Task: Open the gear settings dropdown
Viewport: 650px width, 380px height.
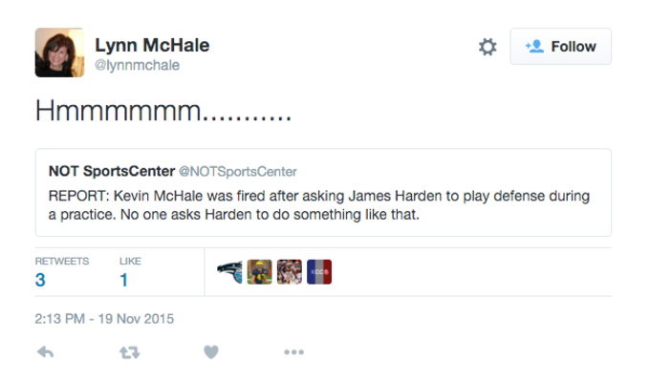Action: tap(487, 47)
